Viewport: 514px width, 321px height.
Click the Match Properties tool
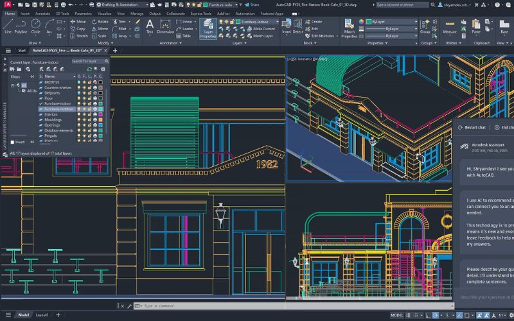click(x=349, y=27)
